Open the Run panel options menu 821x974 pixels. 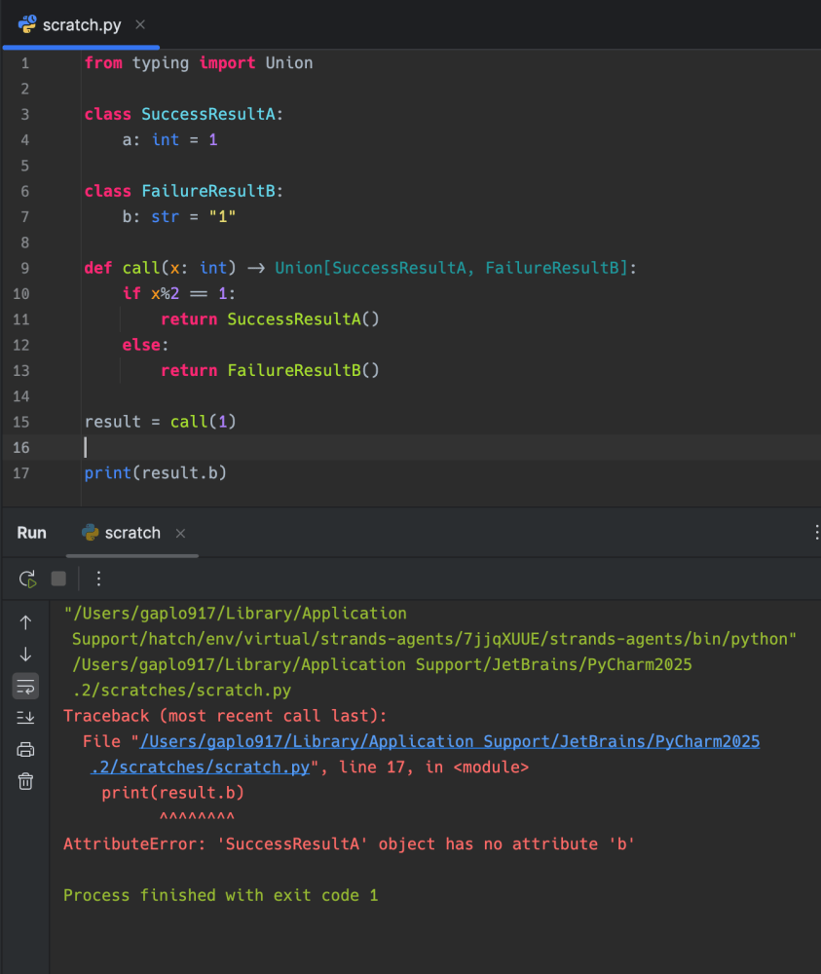coord(815,532)
